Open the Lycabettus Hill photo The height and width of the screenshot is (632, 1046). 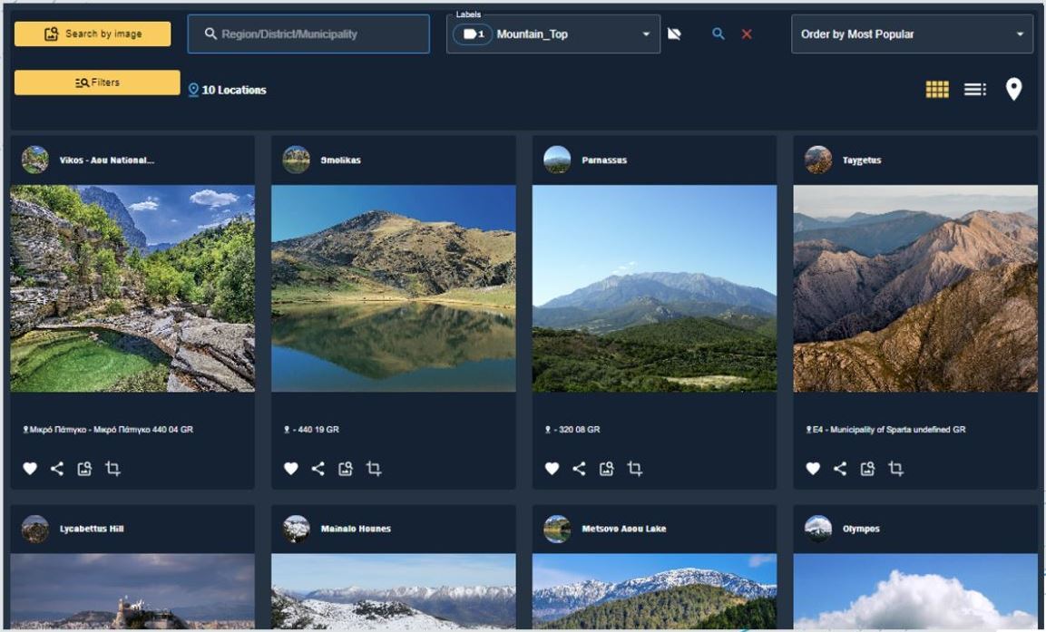click(x=132, y=592)
